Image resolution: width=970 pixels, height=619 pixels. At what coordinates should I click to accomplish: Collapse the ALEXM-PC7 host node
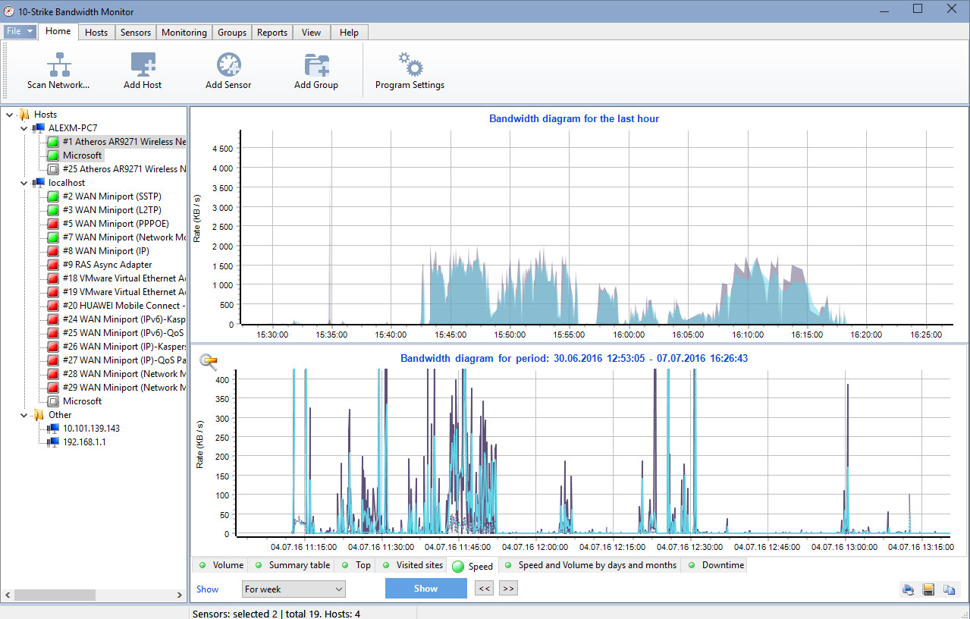(x=24, y=128)
